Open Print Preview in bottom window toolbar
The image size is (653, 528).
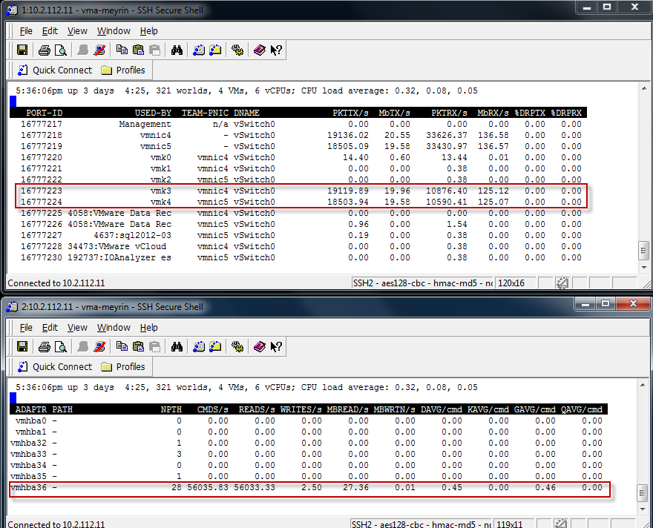tap(61, 346)
